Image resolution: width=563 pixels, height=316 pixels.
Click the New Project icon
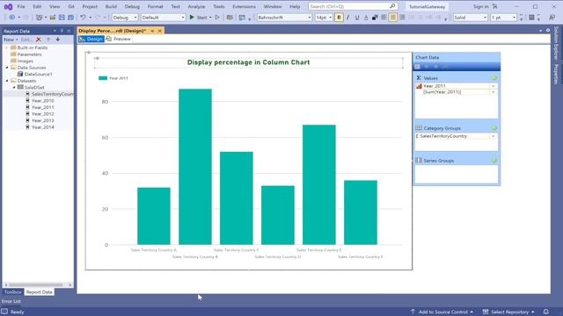39,18
